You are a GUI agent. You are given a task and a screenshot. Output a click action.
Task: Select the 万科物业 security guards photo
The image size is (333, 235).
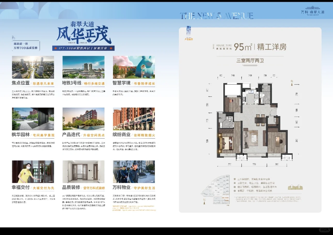click(x=134, y=172)
